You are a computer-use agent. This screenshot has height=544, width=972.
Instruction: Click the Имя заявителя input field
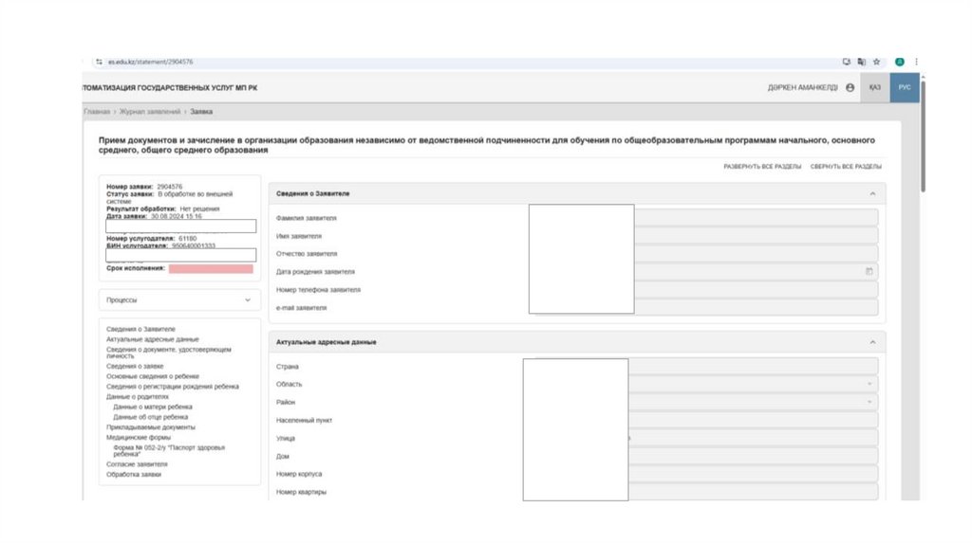pos(757,235)
